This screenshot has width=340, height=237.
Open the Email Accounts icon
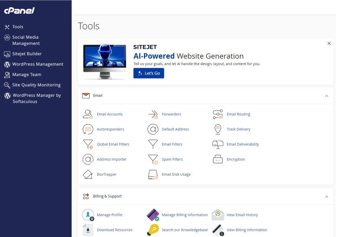coord(88,114)
